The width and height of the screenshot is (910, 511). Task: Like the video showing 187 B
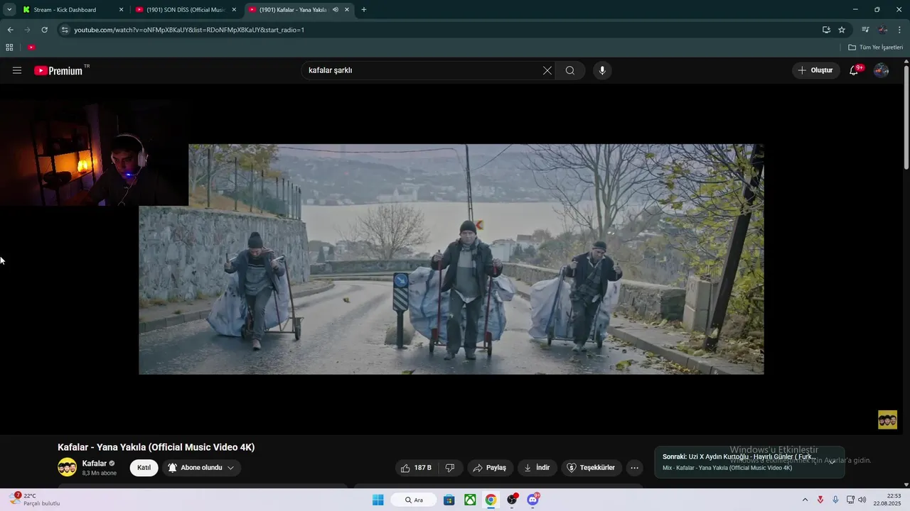click(416, 468)
